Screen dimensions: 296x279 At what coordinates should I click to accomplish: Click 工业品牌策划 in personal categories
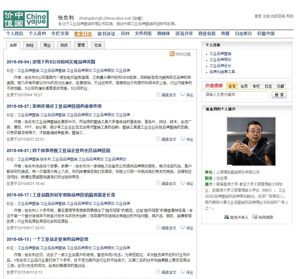220,60
